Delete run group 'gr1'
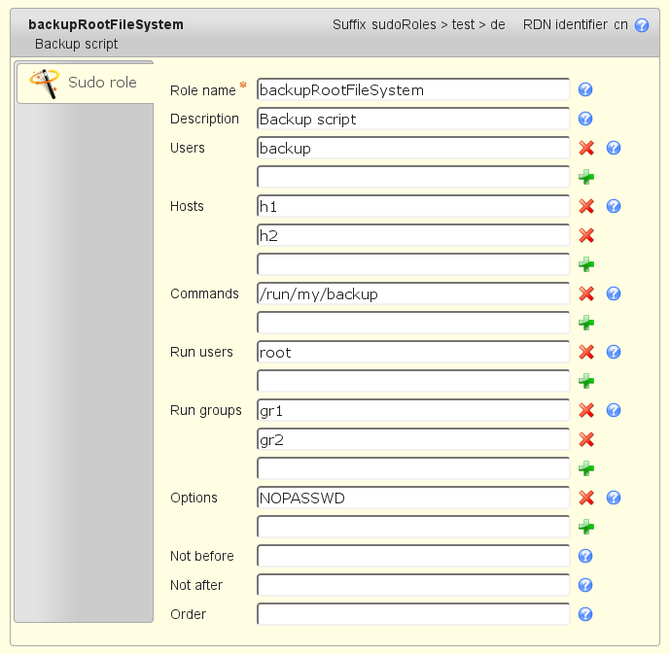 [586, 410]
